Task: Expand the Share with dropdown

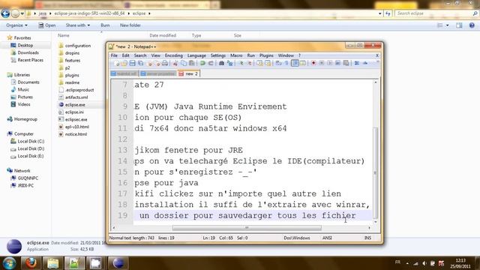Action: pyautogui.click(x=78, y=25)
